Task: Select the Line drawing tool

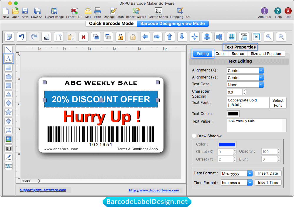Action: point(9,50)
